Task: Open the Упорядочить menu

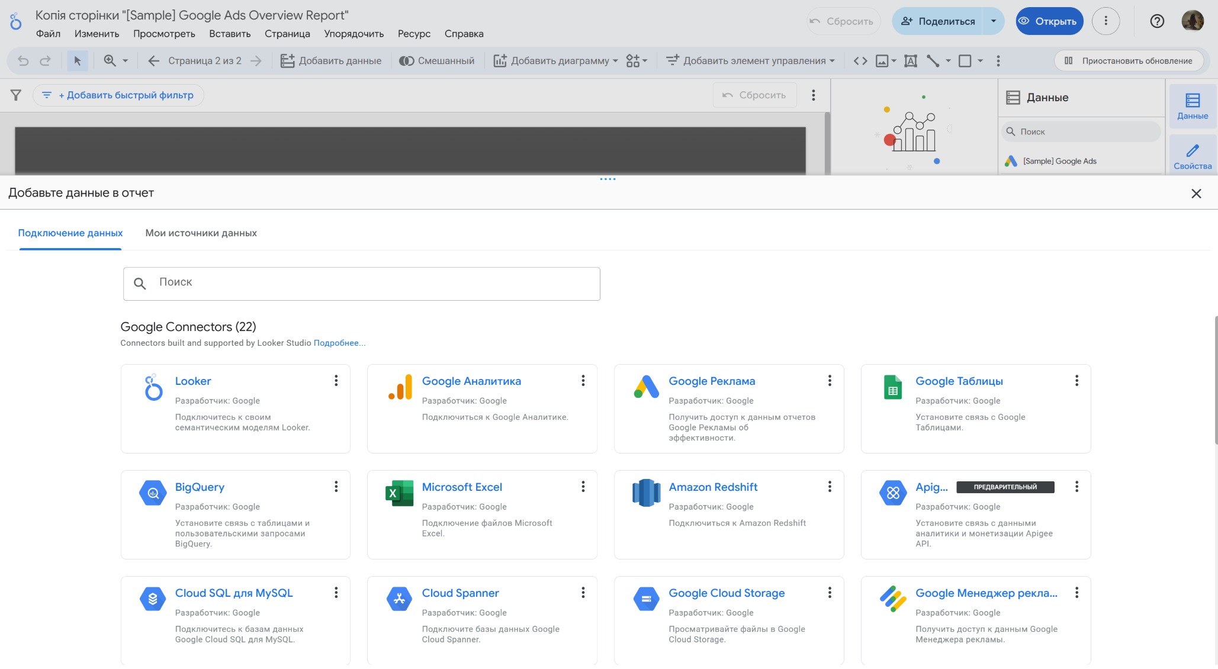Action: click(x=353, y=34)
